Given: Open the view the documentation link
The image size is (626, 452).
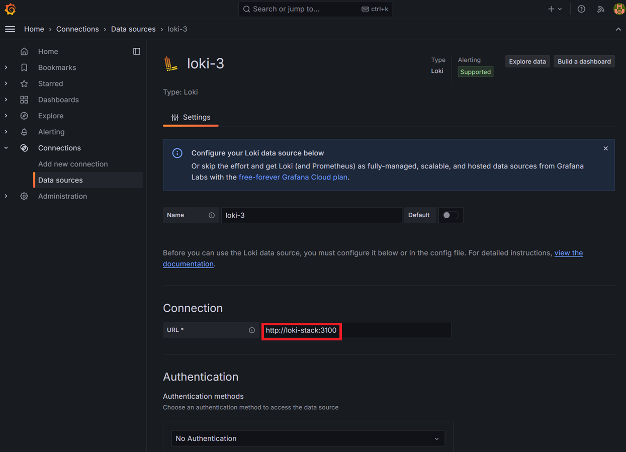Looking at the screenshot, I should pyautogui.click(x=373, y=258).
